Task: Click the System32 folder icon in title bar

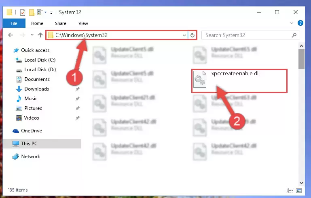Action: (9, 12)
